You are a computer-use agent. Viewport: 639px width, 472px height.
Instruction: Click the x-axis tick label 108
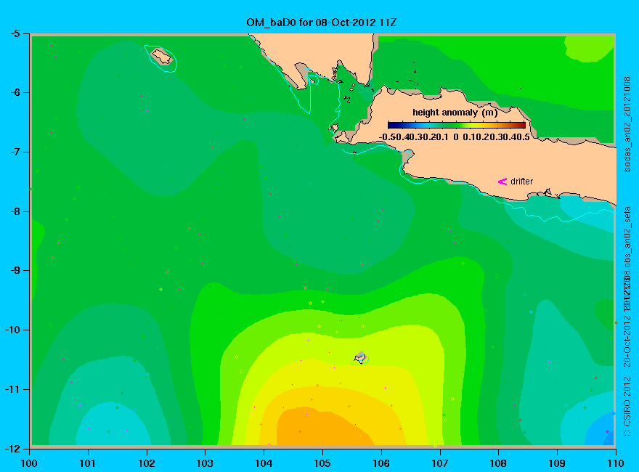pos(498,463)
